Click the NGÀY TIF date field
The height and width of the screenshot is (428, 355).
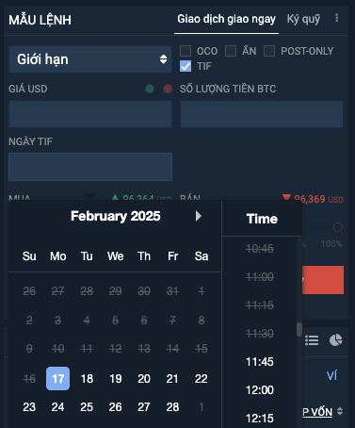90,167
